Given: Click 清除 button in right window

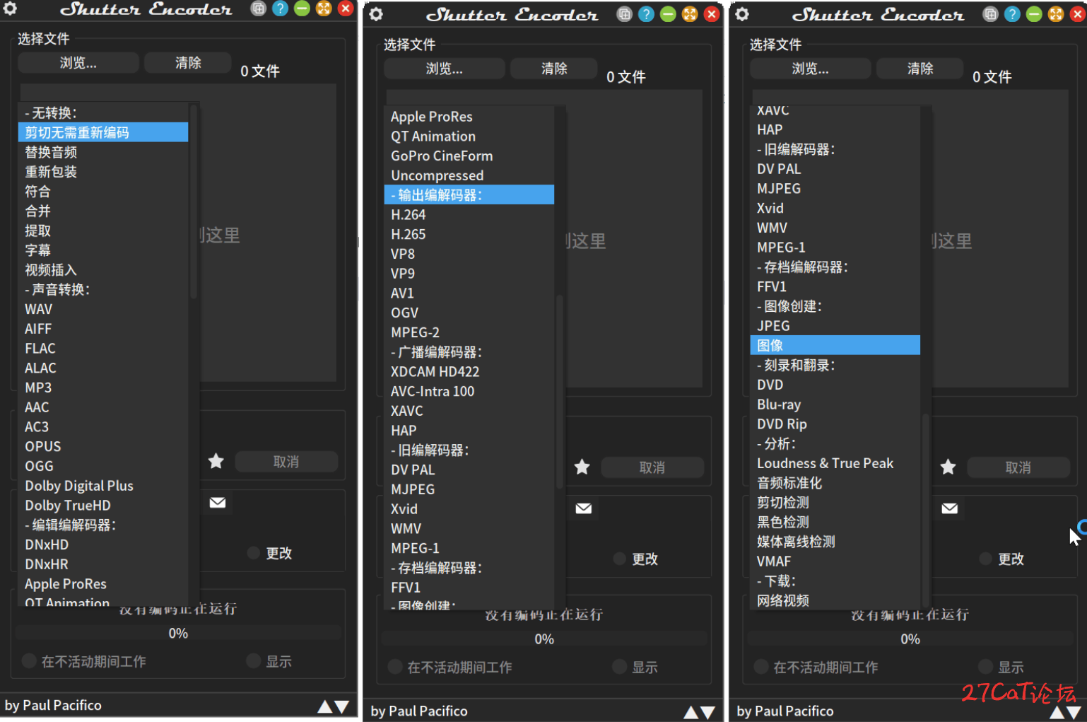Looking at the screenshot, I should pyautogui.click(x=920, y=69).
